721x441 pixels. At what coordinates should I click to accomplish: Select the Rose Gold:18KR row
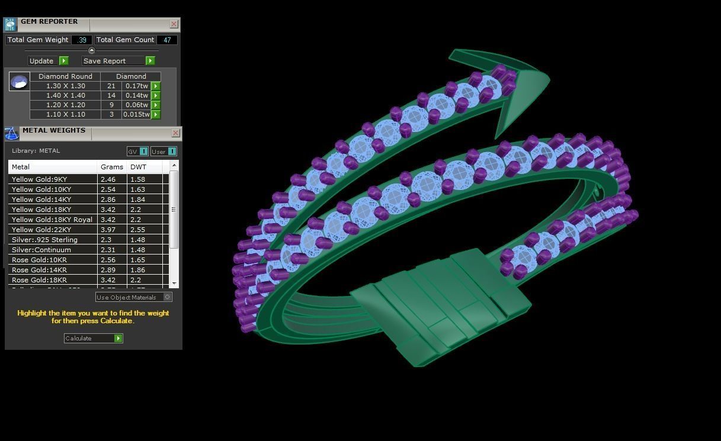[x=89, y=280]
